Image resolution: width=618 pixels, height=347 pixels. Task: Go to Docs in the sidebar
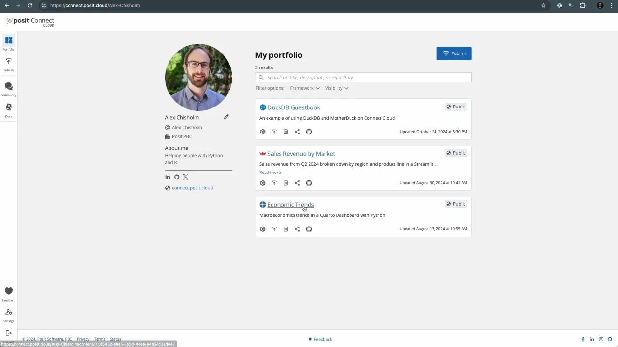[x=9, y=110]
